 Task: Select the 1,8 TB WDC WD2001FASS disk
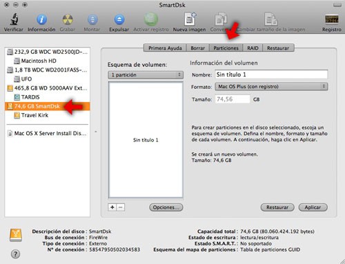(x=48, y=70)
